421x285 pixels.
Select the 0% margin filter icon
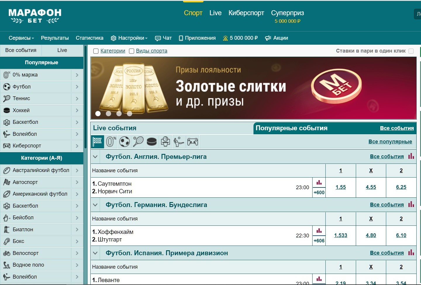[x=111, y=142]
